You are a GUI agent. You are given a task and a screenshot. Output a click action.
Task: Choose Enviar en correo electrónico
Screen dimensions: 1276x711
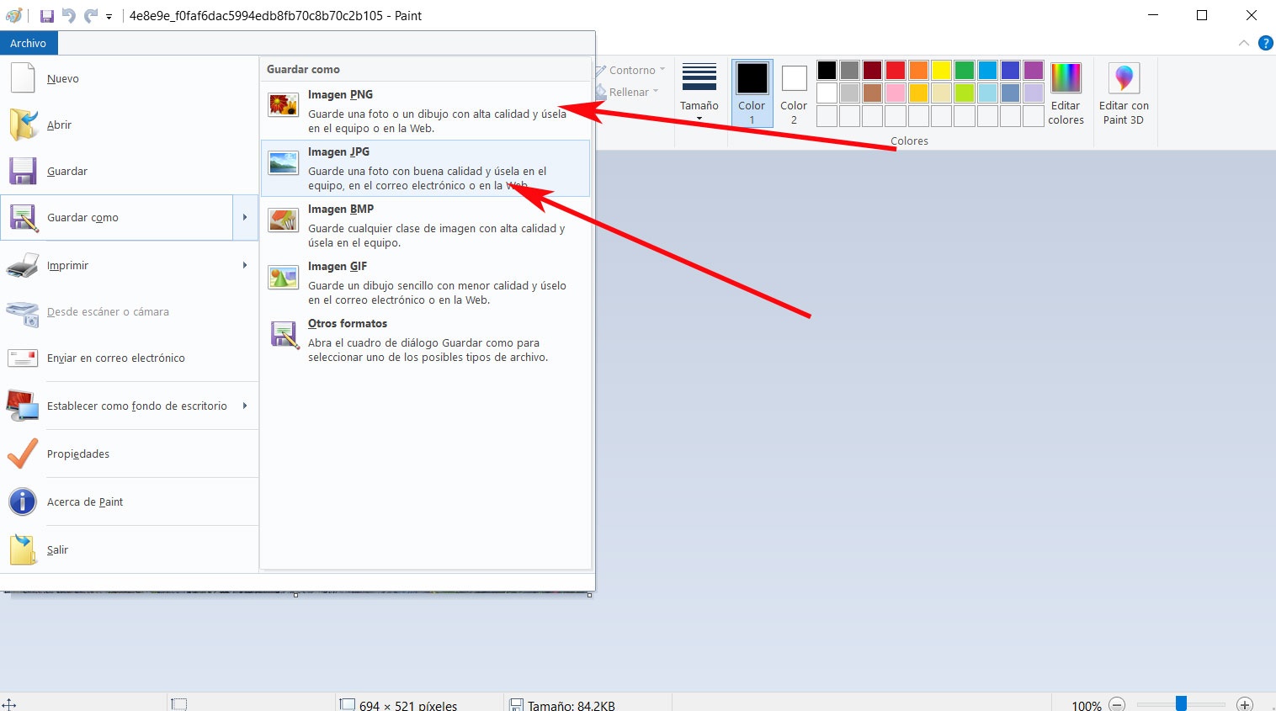pos(129,358)
